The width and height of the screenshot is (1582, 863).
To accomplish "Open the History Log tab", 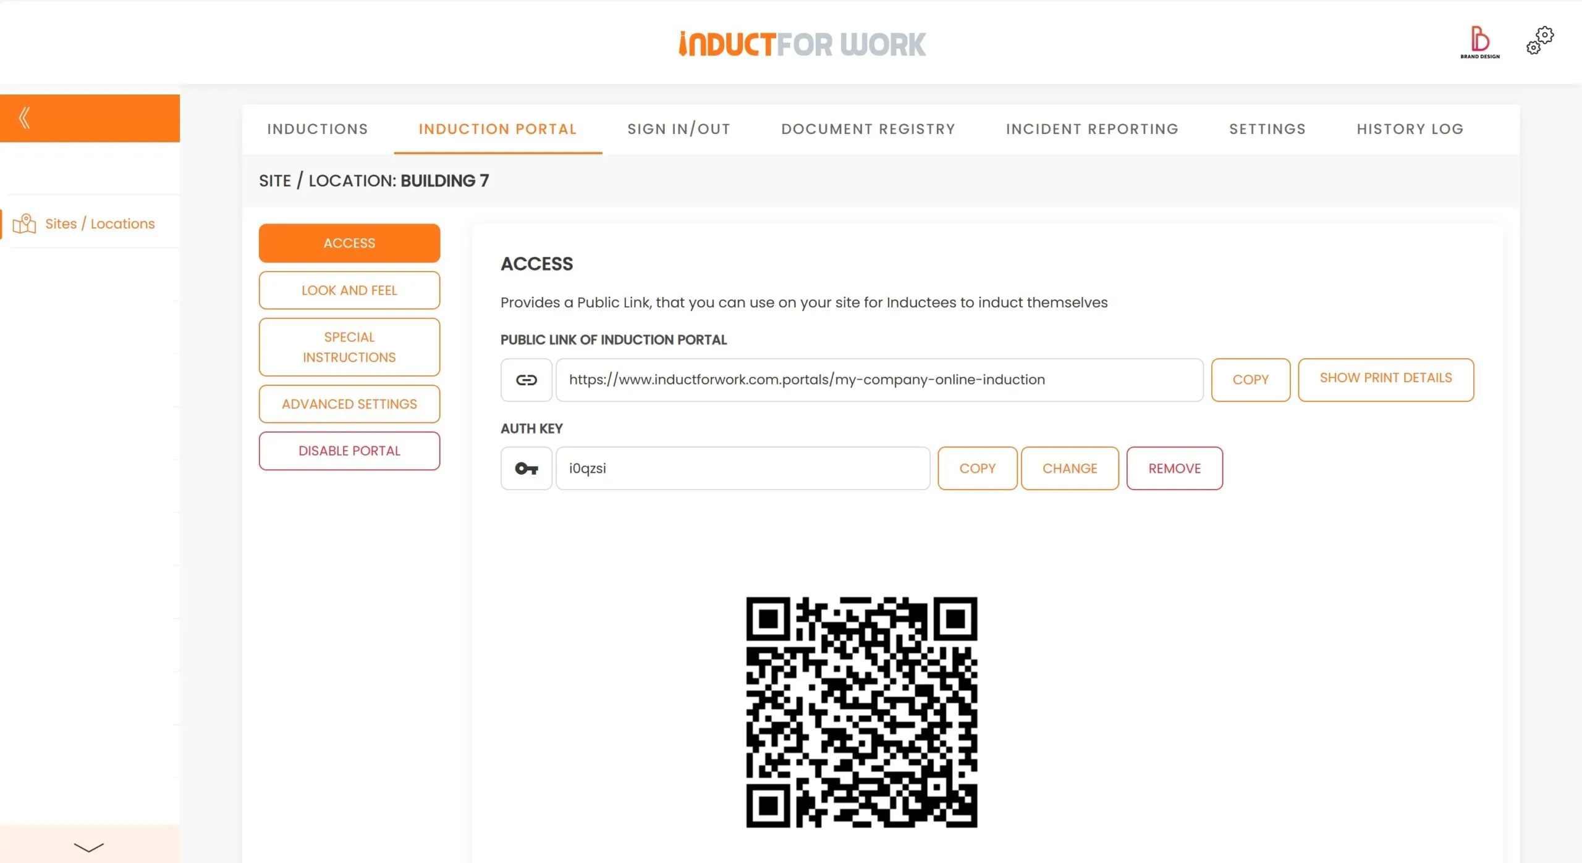I will click(1410, 129).
